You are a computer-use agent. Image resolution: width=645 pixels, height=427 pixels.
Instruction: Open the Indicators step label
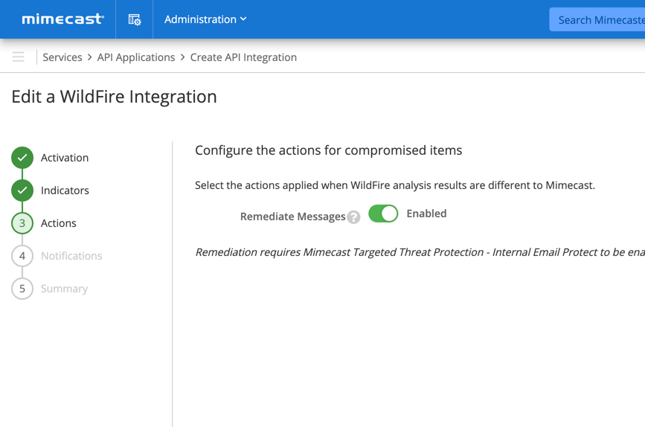coord(65,190)
